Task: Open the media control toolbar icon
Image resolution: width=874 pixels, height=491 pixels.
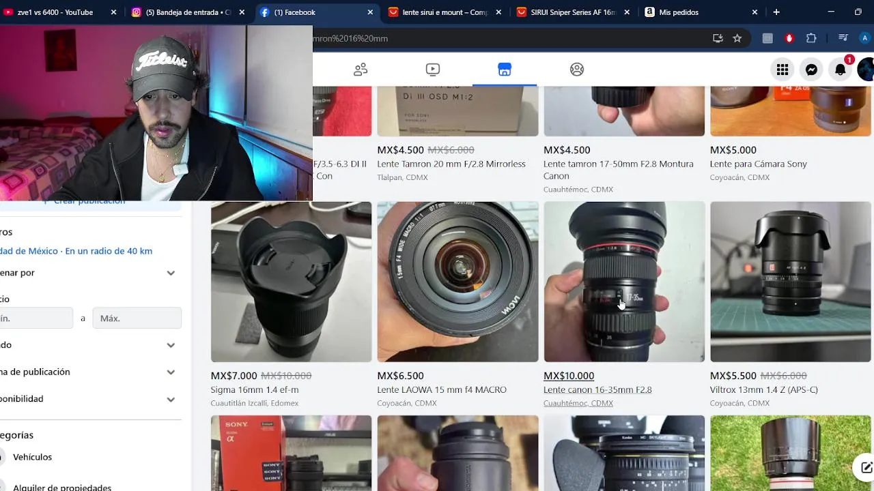Action: point(843,38)
